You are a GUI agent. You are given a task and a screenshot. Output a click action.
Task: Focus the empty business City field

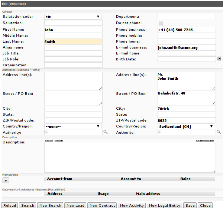pyautogui.click(x=73, y=109)
